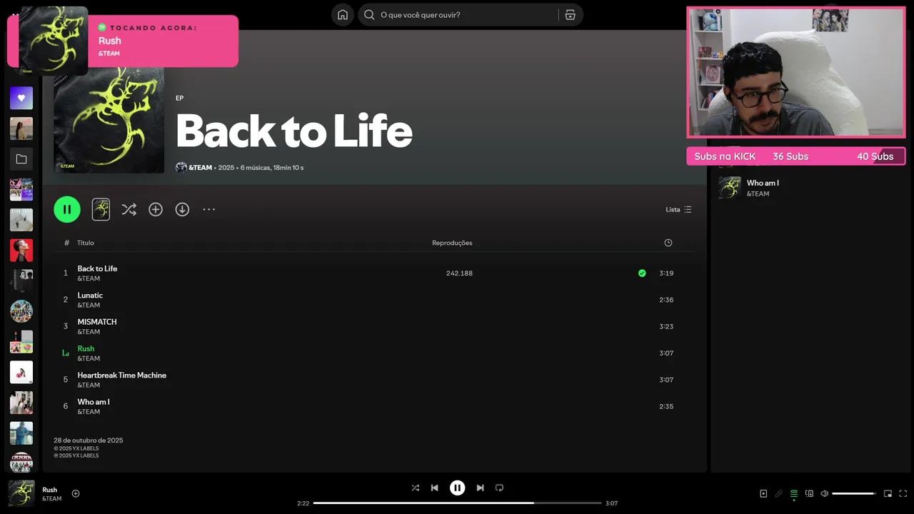Toggle repeat mode in player bar

499,488
